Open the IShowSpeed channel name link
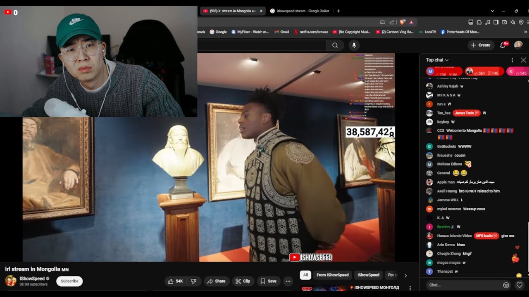529x297 pixels. coord(31,279)
